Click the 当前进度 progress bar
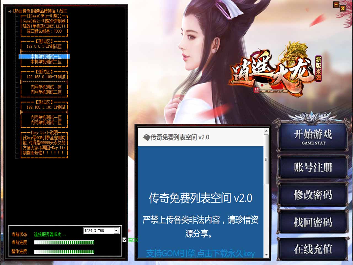 [x=64, y=242]
